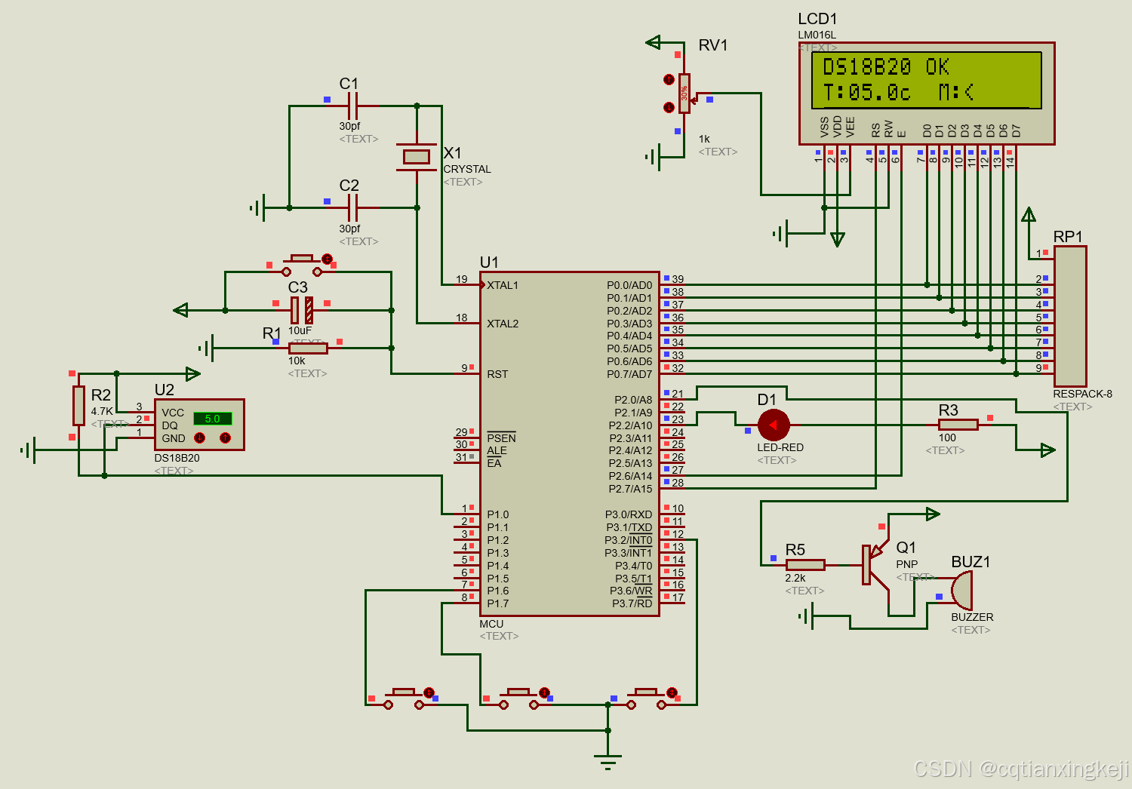Toggle the rightmost pushbutton wired to P3.2
Screen dimensions: 1132x789
pyautogui.click(x=646, y=698)
